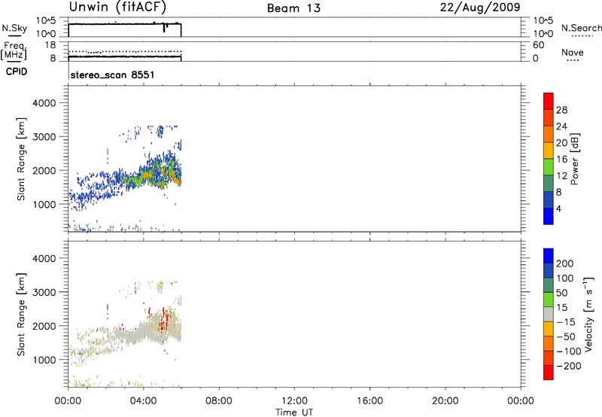The height and width of the screenshot is (417, 602).
Task: Click the yellow-orange swatch on the power colorbar
Action: [549, 151]
